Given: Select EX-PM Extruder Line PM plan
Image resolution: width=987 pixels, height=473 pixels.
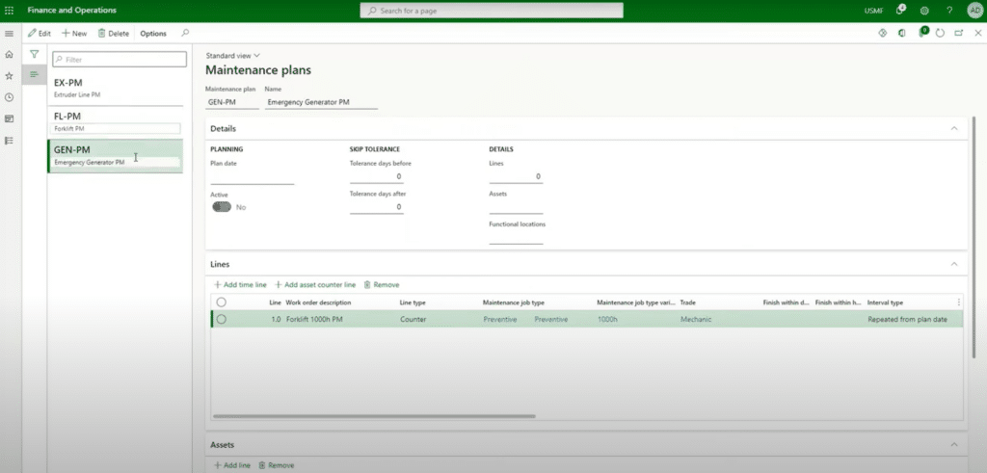Looking at the screenshot, I should [x=116, y=88].
